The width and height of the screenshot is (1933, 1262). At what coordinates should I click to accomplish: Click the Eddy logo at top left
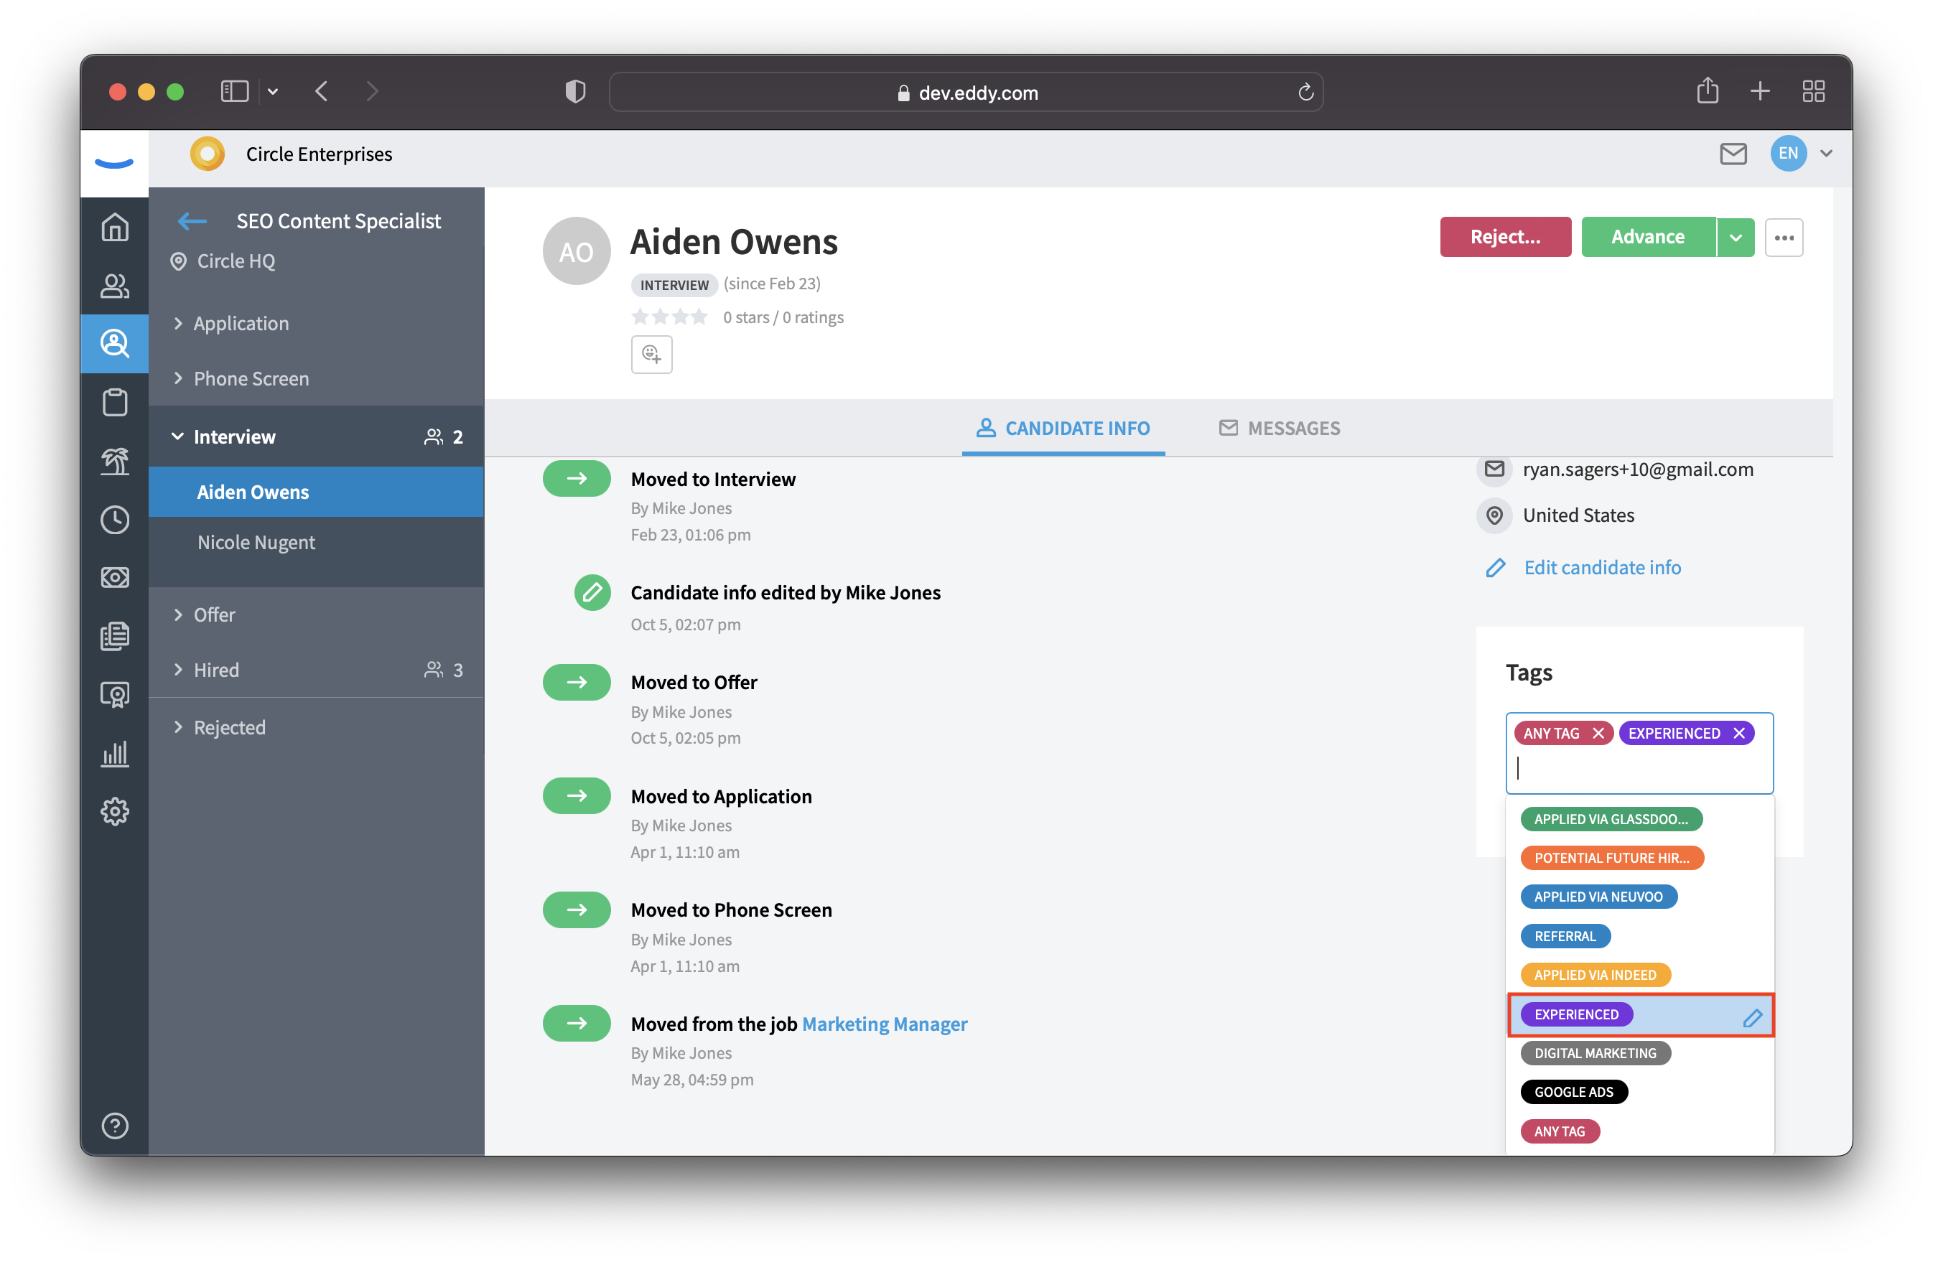tap(114, 163)
